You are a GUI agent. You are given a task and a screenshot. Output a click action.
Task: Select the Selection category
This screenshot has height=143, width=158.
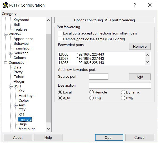tap(21, 53)
